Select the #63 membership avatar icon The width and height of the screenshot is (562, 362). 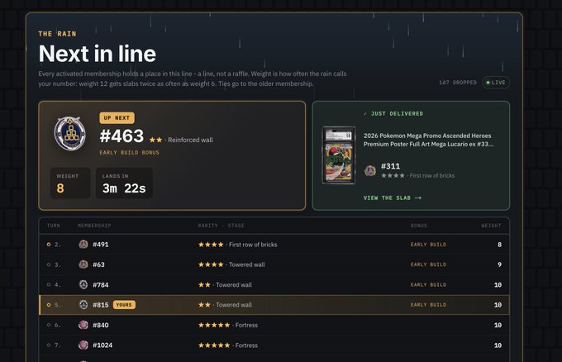point(83,264)
